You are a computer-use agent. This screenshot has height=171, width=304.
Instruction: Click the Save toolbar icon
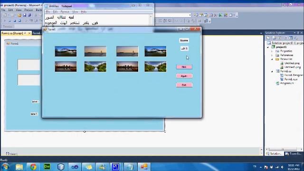point(25,15)
